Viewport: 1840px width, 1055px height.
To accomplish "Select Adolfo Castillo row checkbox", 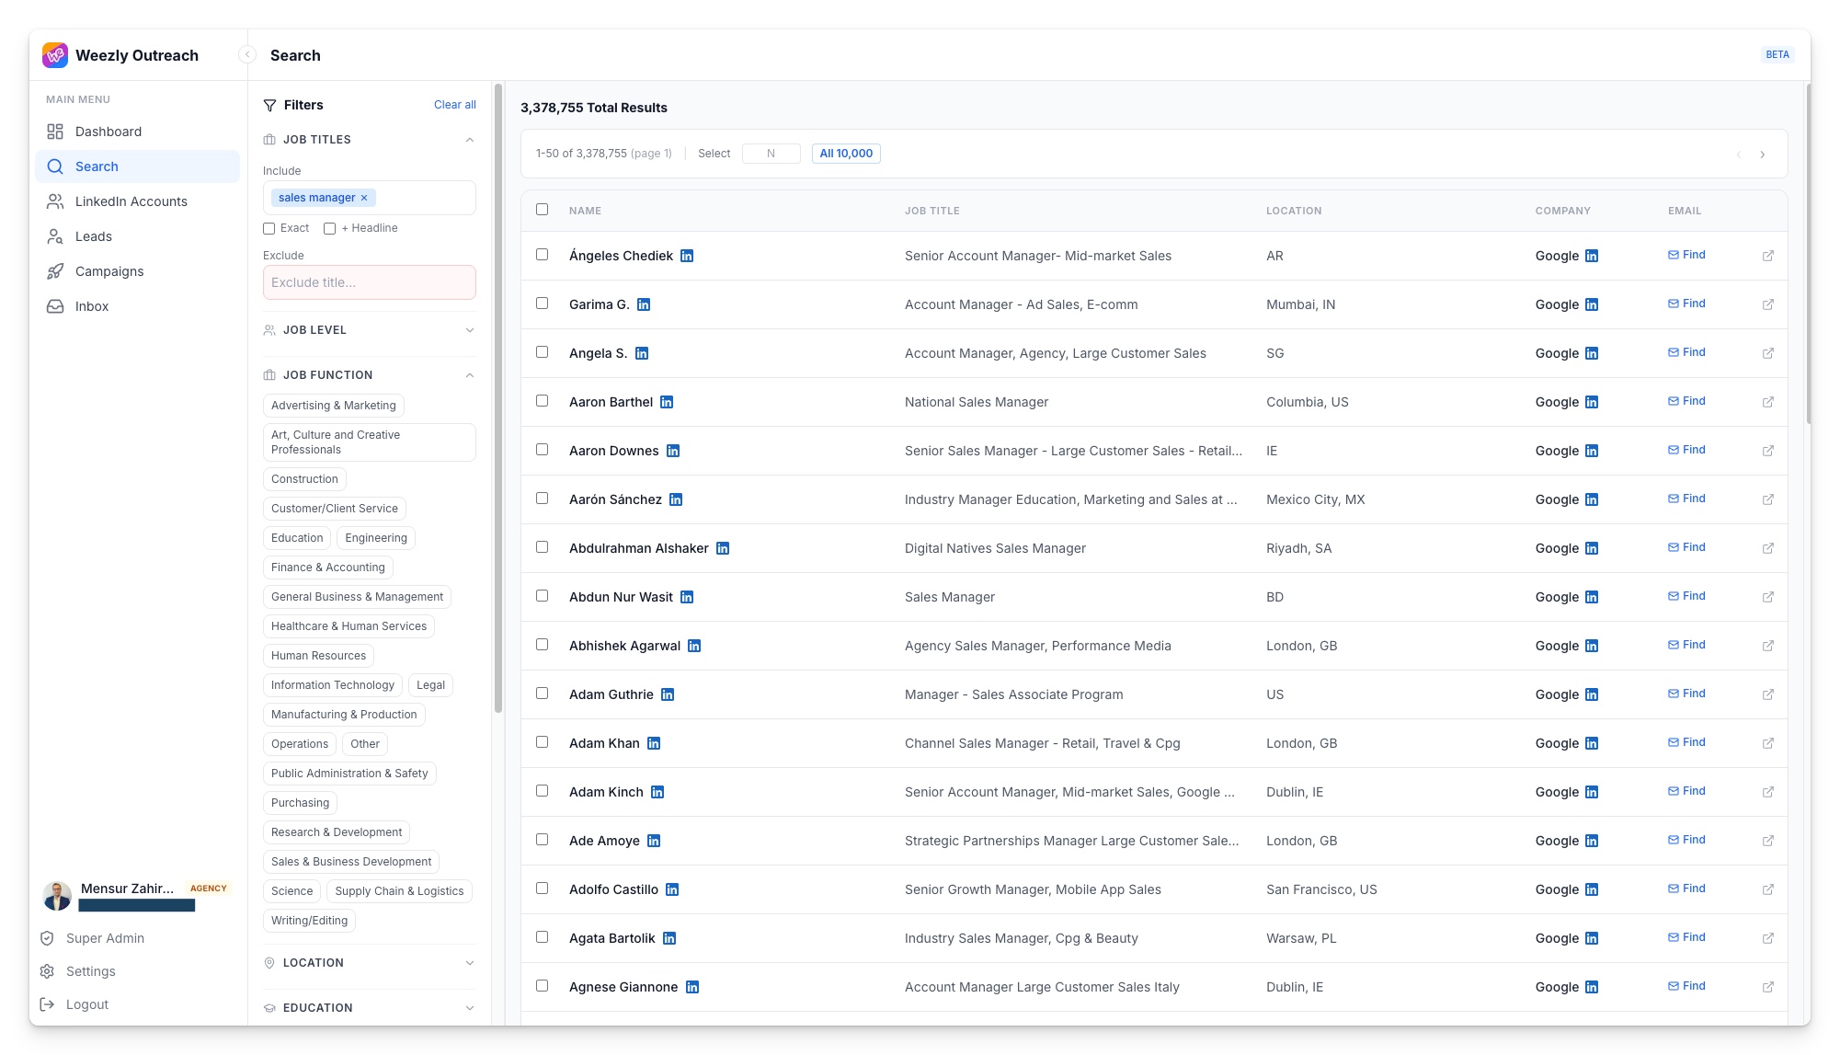I will coord(542,889).
